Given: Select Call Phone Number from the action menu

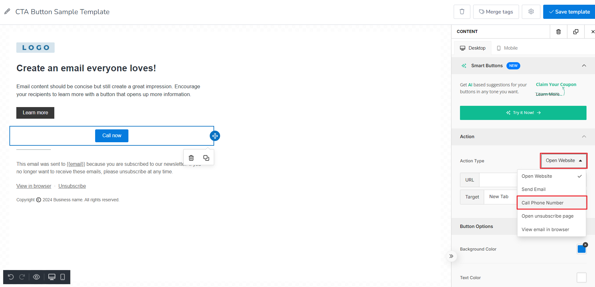Looking at the screenshot, I should tap(542, 203).
